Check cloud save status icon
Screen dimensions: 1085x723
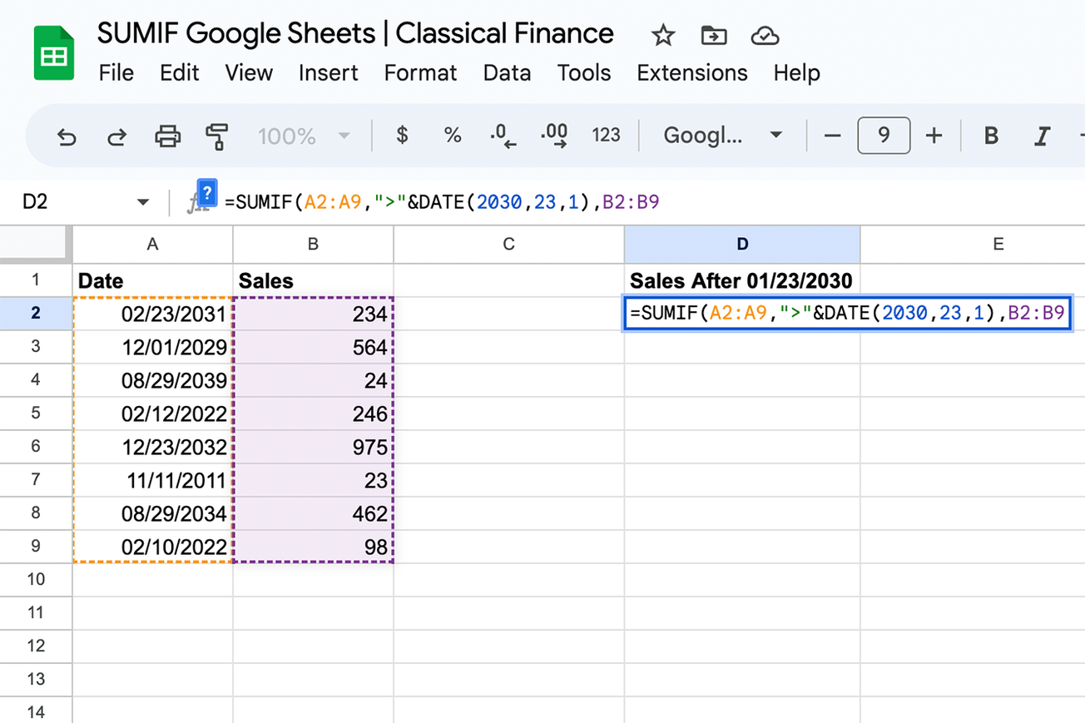pos(765,35)
